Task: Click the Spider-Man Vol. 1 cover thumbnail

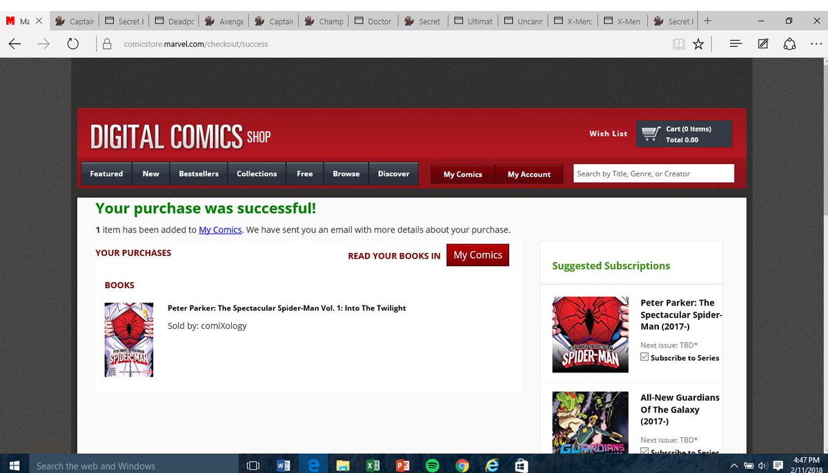Action: 129,340
